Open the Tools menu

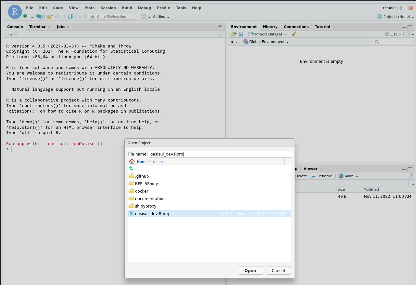click(x=181, y=8)
